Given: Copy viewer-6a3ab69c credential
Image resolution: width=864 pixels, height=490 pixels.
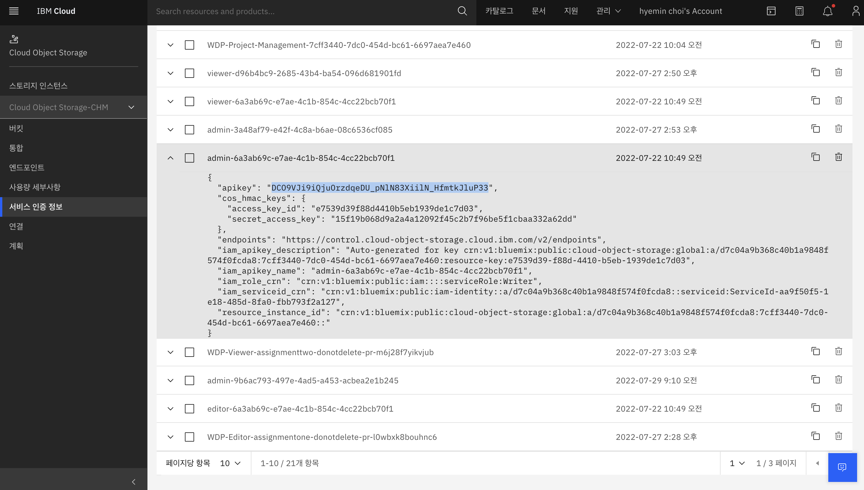Looking at the screenshot, I should tap(816, 101).
